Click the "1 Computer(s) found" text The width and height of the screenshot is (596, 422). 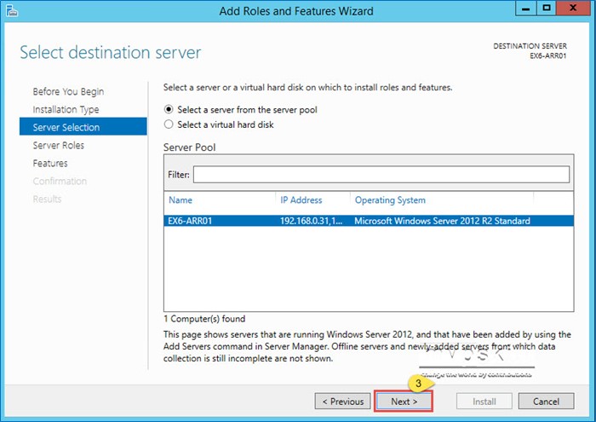204,319
